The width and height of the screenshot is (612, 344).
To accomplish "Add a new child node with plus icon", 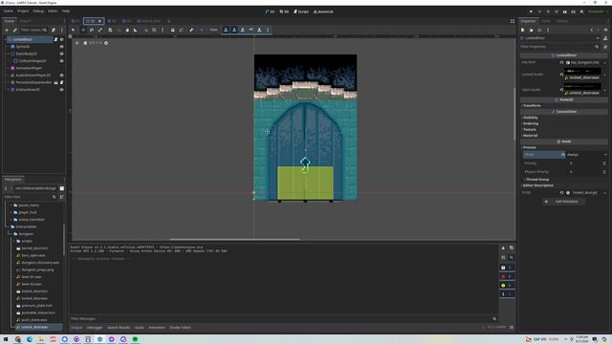I will [7, 30].
